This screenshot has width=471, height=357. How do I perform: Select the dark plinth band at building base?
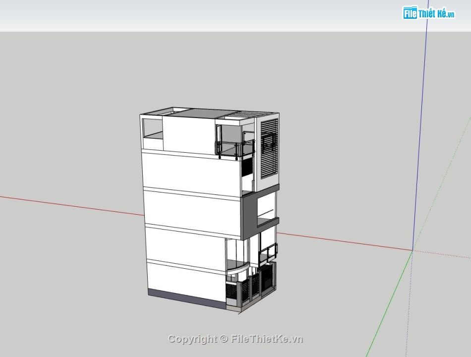187,298
